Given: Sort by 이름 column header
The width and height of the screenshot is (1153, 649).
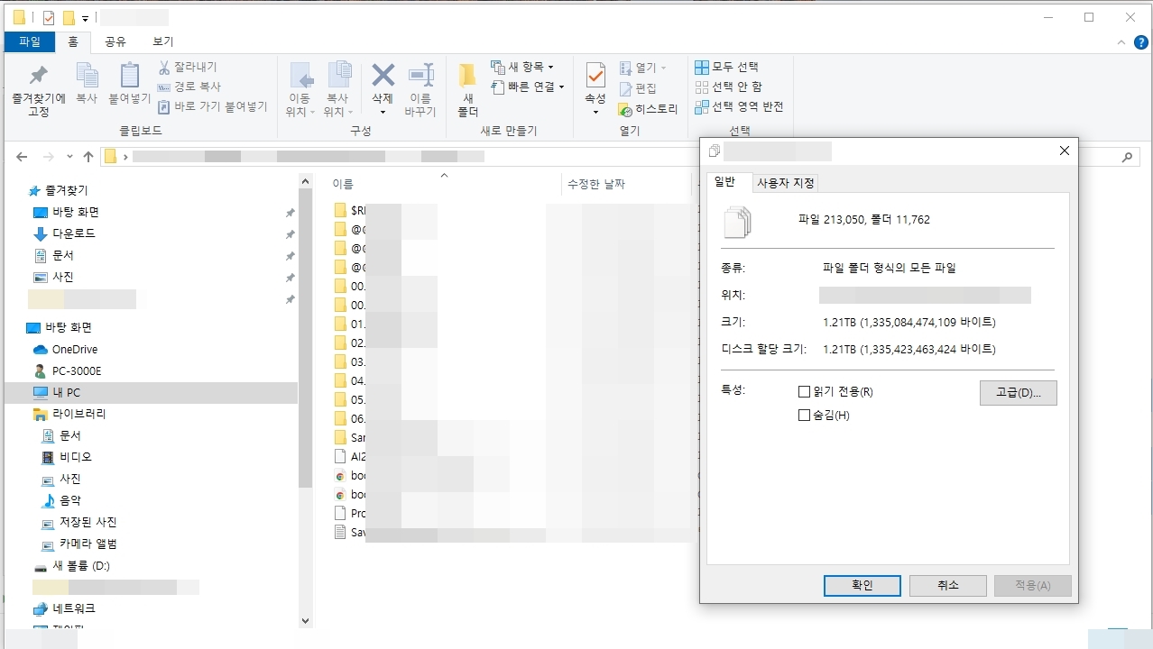Looking at the screenshot, I should pyautogui.click(x=343, y=184).
